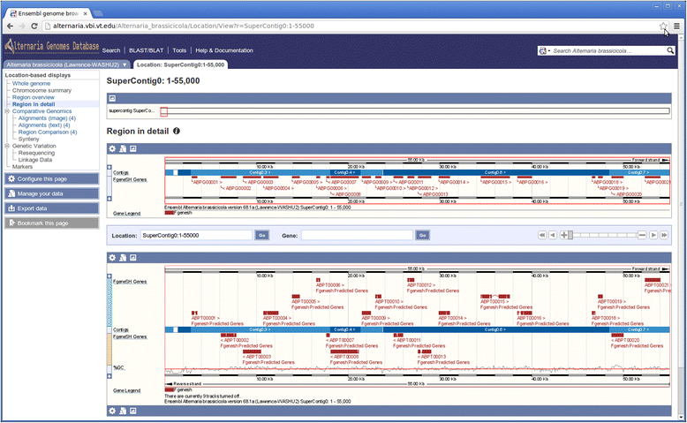Collapse the Genetic Variation tree node

[6, 146]
